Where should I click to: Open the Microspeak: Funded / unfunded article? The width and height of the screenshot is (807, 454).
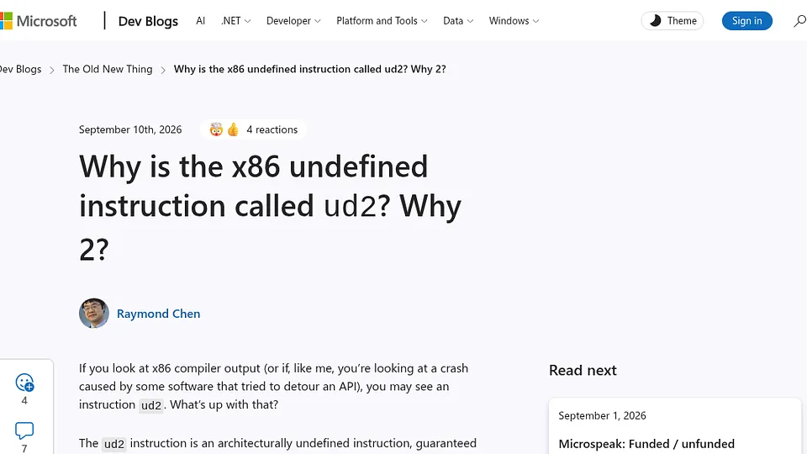[x=646, y=444]
